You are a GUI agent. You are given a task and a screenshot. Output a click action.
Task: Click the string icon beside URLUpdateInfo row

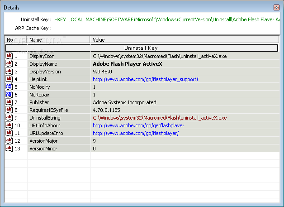pos(9,133)
